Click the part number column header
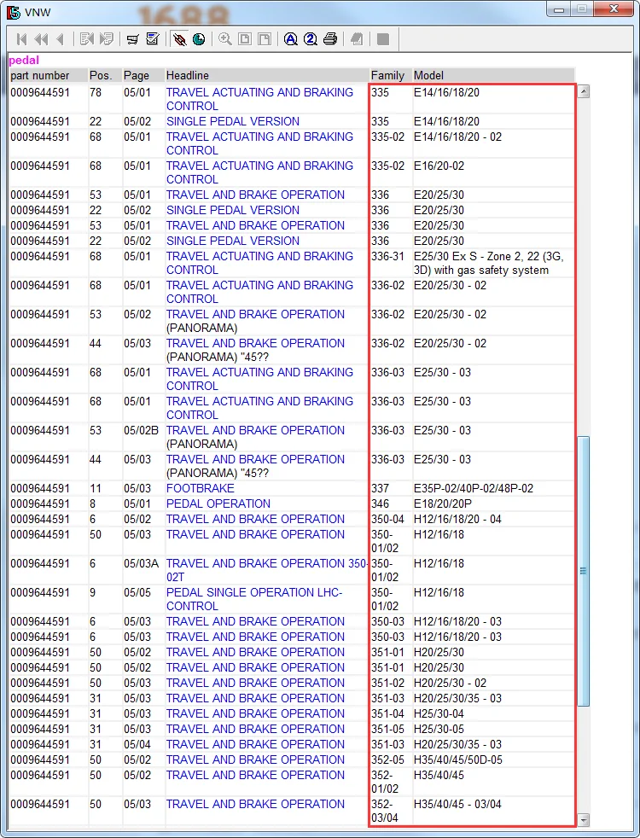640x838 pixels. [x=40, y=75]
